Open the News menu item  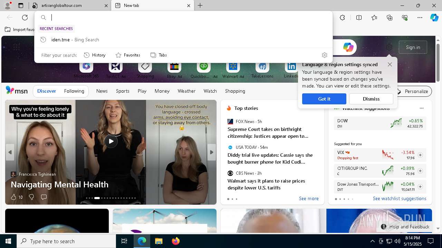[x=102, y=91]
